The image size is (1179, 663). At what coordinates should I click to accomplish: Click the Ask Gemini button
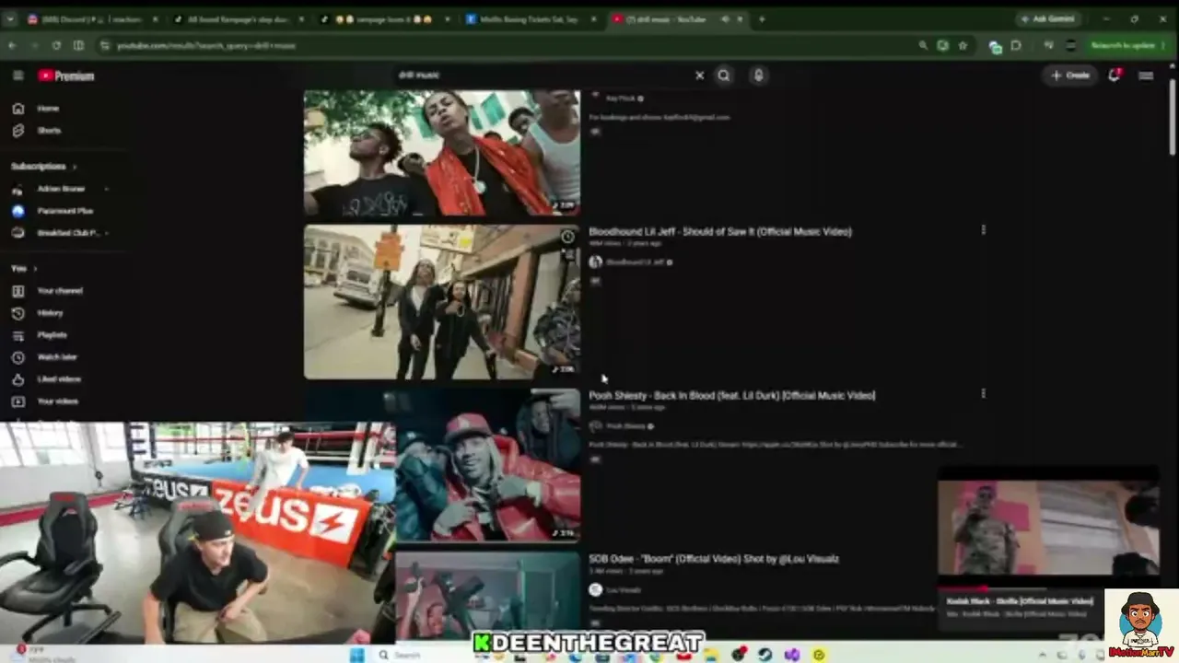tap(1048, 19)
